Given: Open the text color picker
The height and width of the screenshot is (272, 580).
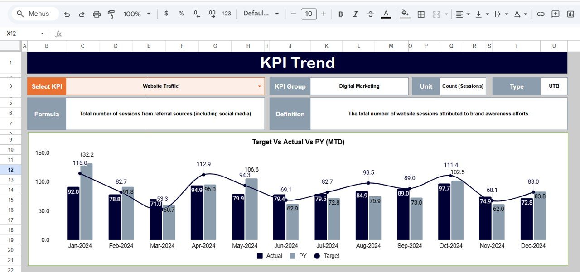Looking at the screenshot, I should (386, 14).
